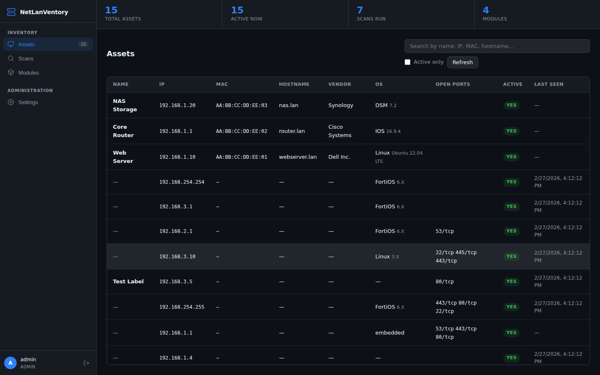The image size is (600, 375).
Task: Click hostname webserver.lan
Action: point(297,157)
